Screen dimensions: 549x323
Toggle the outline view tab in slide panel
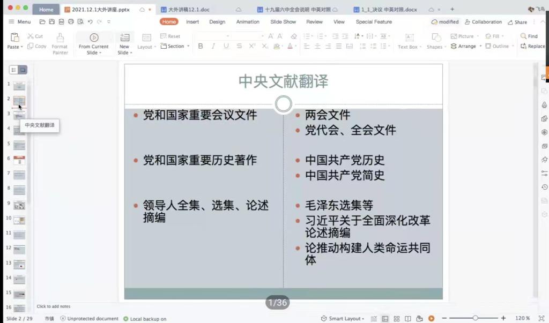[14, 70]
